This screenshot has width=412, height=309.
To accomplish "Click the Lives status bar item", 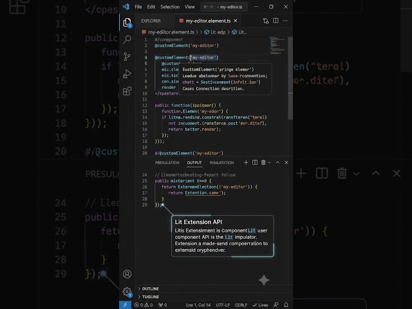I will 260,304.
